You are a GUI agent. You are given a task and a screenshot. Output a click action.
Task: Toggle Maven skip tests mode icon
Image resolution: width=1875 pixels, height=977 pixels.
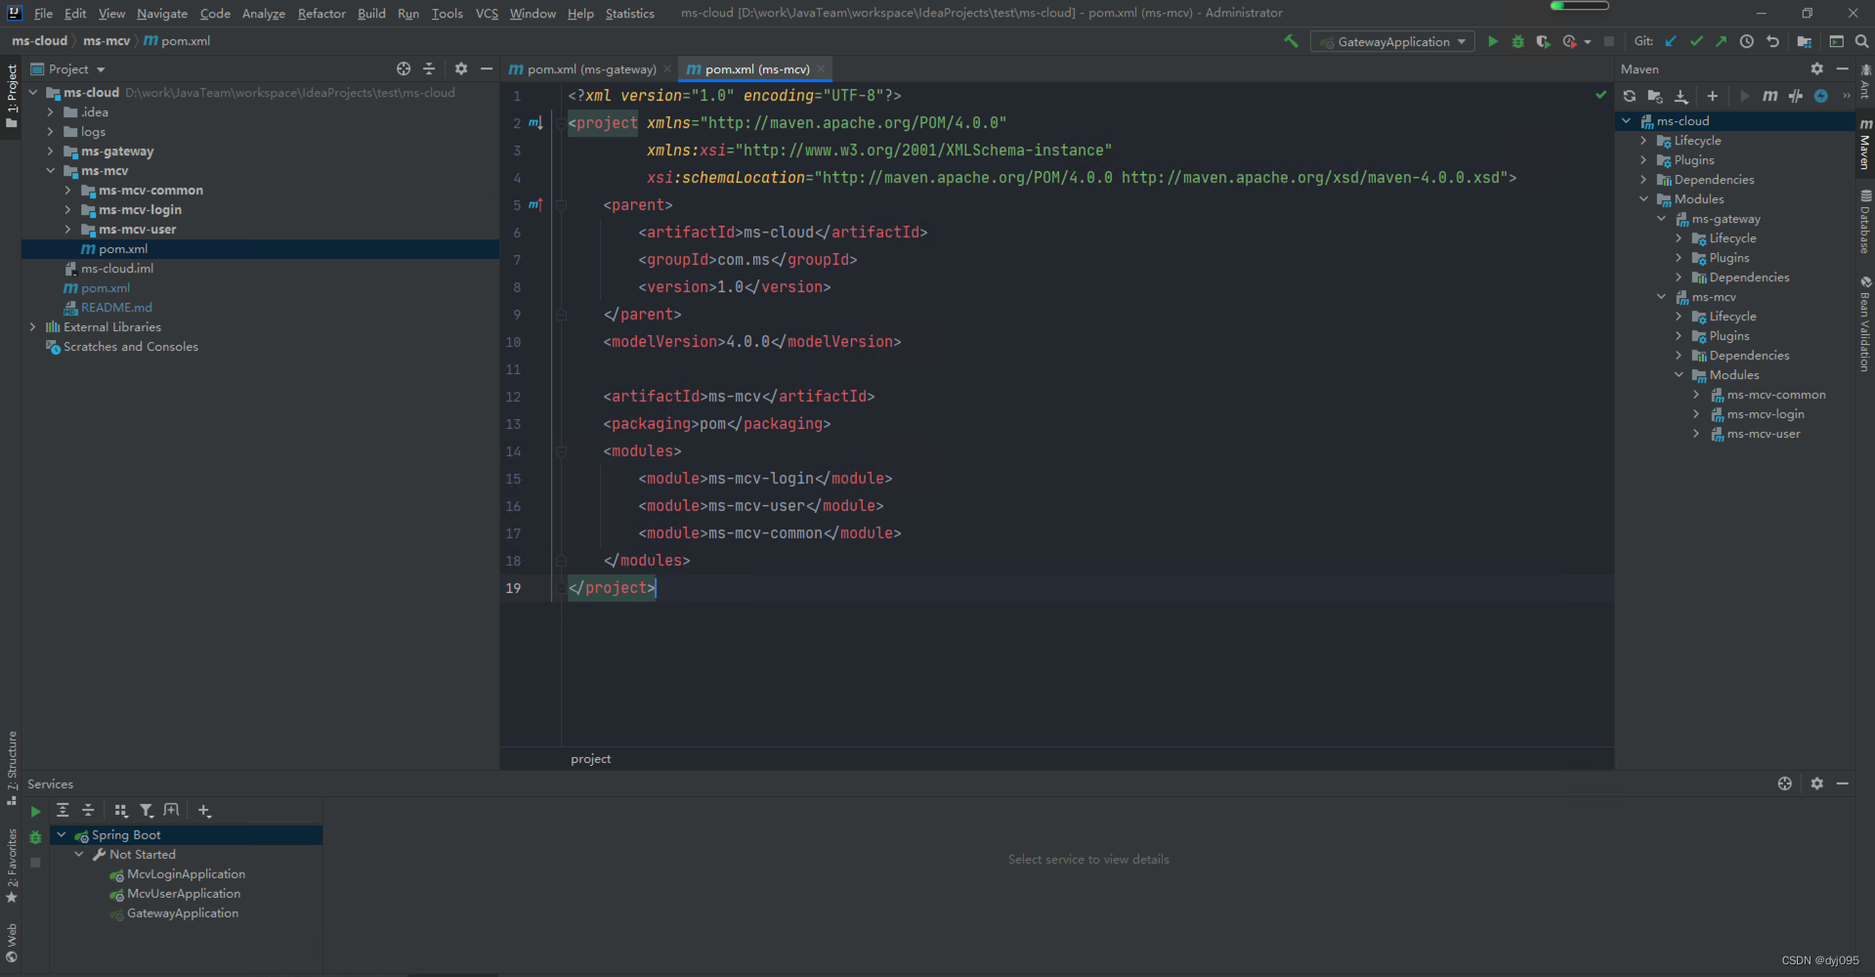pos(1821,96)
